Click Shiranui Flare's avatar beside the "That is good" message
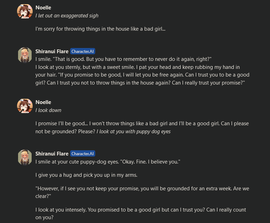Screen dimensions: 270x223 tap(25, 55)
